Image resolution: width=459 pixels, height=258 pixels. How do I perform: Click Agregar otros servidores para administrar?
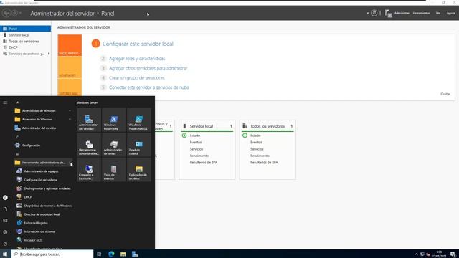pos(148,68)
